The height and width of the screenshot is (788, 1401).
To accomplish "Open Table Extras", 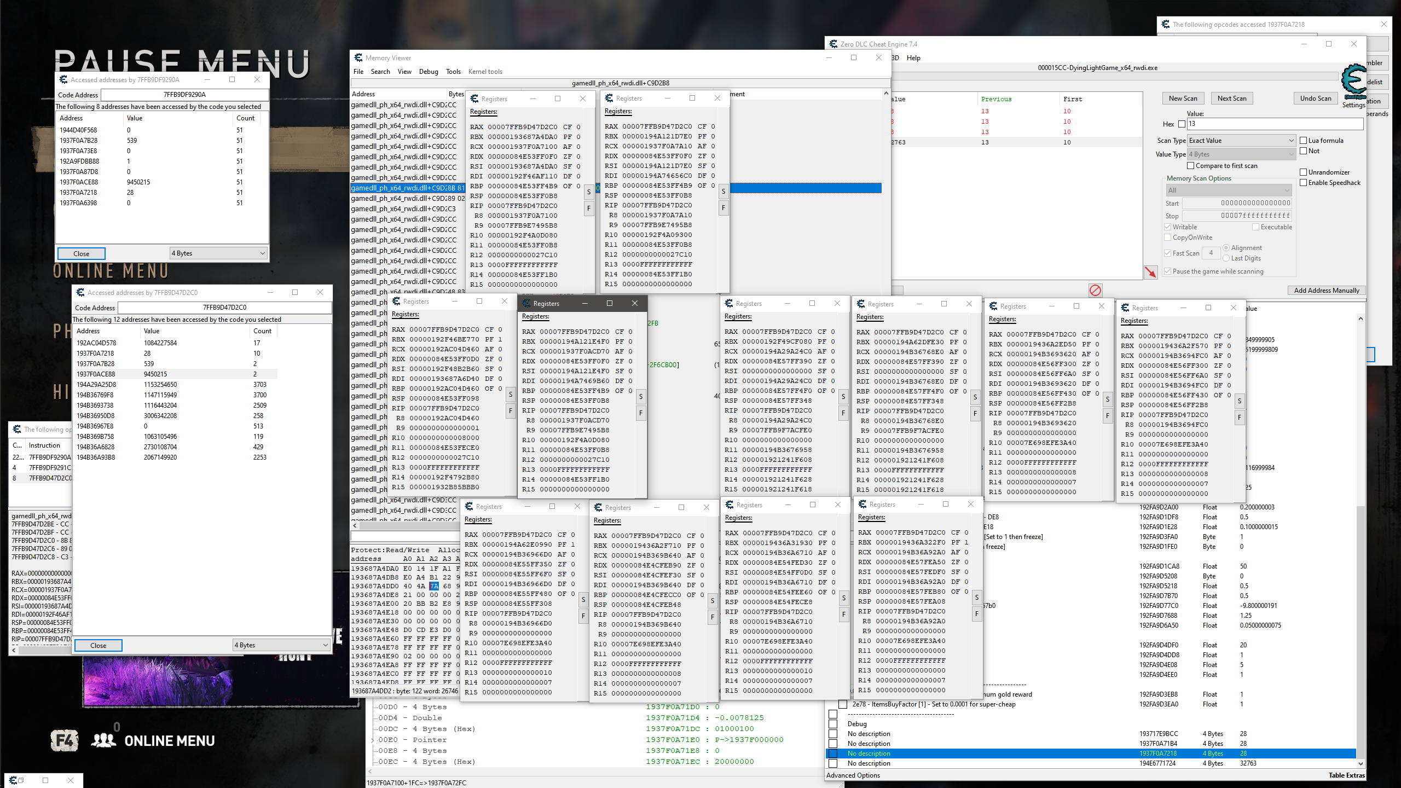I will click(1346, 775).
